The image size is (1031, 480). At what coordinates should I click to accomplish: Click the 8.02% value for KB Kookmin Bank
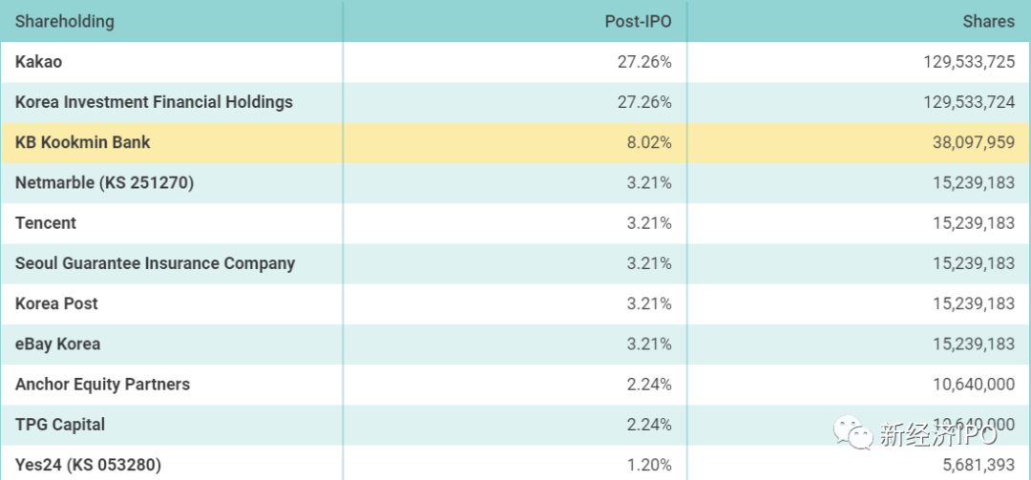[649, 142]
